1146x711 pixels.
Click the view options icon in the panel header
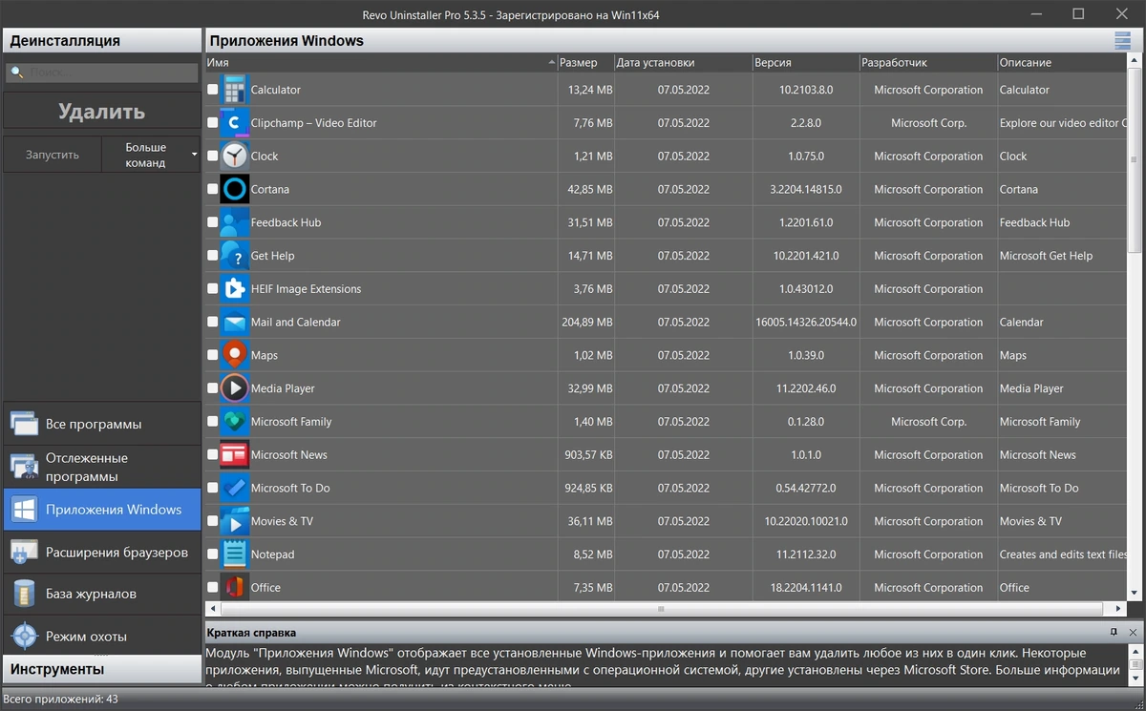coord(1122,40)
